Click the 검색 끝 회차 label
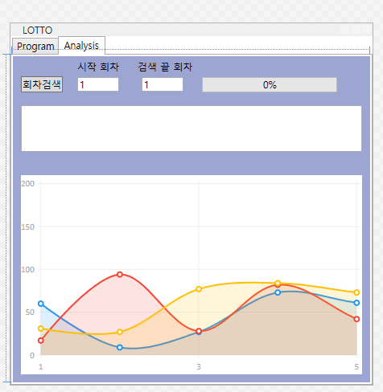 click(x=165, y=67)
